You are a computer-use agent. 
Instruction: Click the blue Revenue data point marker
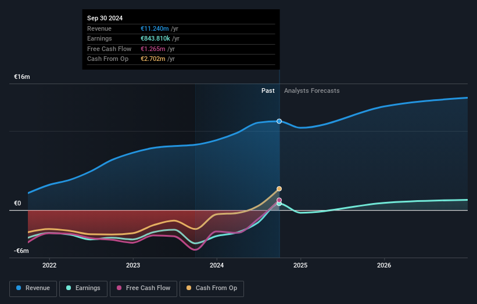pos(279,121)
